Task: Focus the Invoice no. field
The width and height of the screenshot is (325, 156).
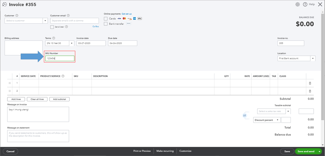Action: [x=291, y=43]
